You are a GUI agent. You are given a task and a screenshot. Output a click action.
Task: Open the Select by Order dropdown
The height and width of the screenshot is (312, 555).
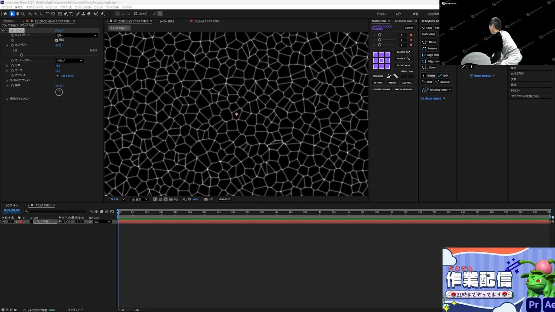[437, 90]
